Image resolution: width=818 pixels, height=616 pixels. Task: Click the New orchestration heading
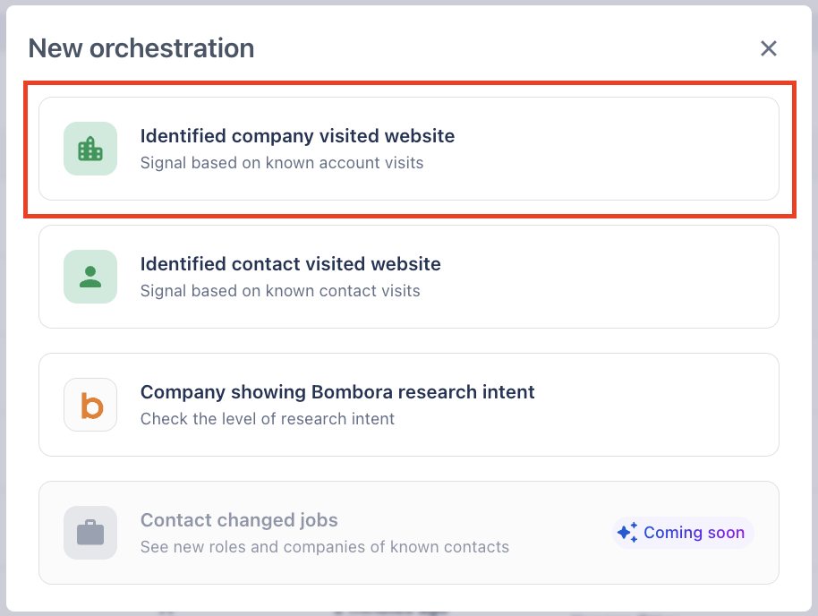[x=141, y=48]
